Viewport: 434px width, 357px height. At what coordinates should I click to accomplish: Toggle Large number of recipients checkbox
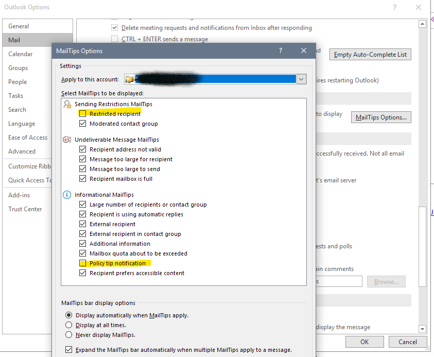coord(82,205)
